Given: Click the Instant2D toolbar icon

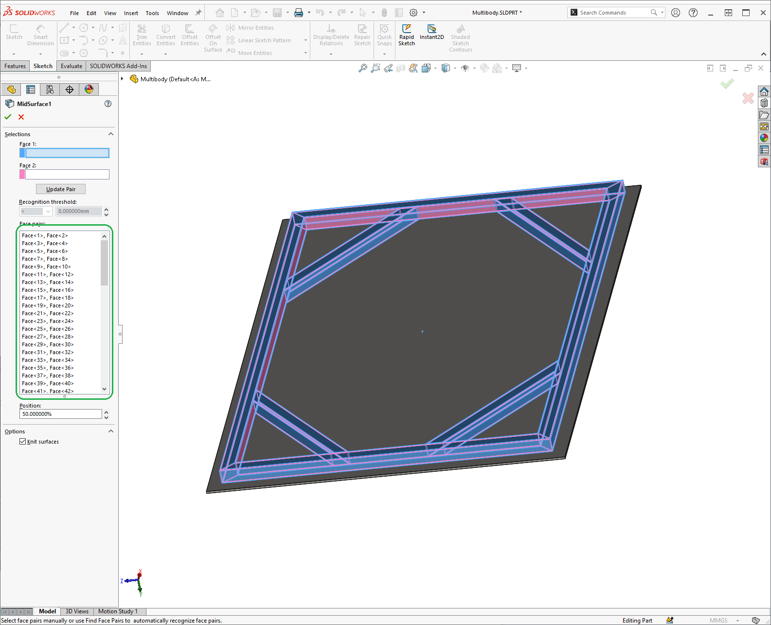Looking at the screenshot, I should (431, 29).
